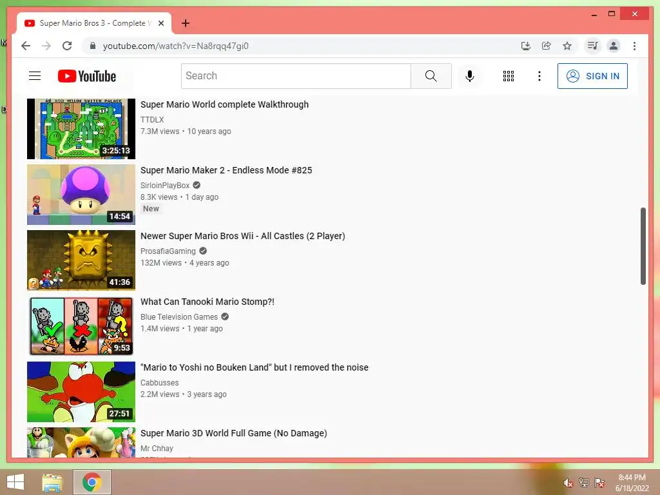
Task: Visit the Mr Chhay channel
Action: pos(157,448)
